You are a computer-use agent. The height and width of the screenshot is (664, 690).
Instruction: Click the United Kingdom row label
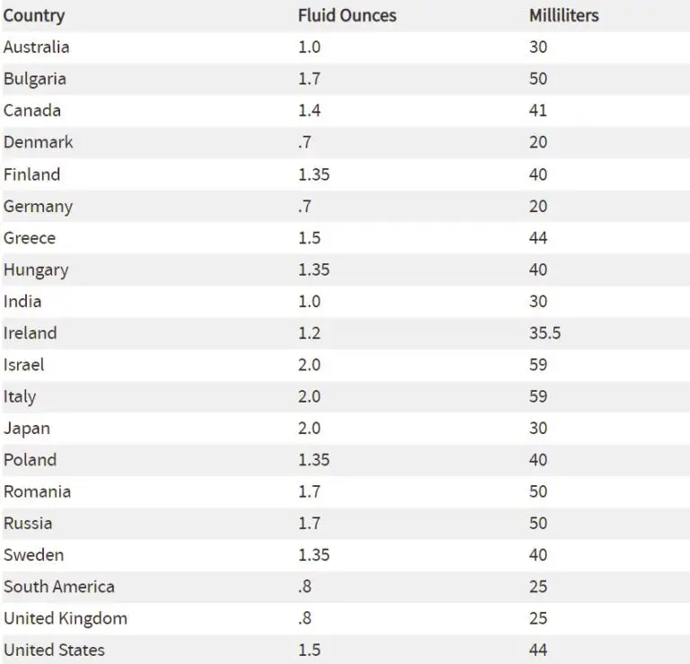pyautogui.click(x=65, y=618)
